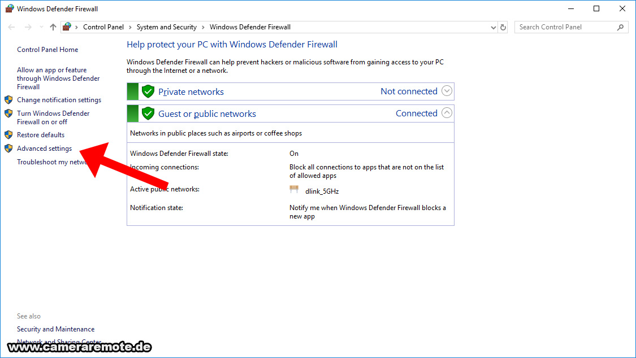Select Windows Defender Firewall breadcrumb

pos(250,27)
